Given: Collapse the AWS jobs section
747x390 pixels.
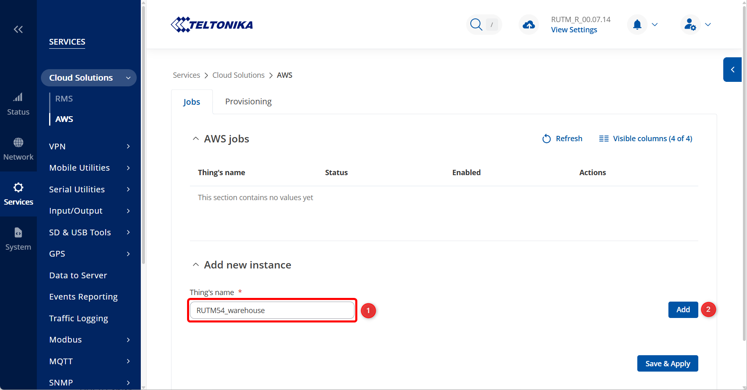Looking at the screenshot, I should click(x=196, y=139).
